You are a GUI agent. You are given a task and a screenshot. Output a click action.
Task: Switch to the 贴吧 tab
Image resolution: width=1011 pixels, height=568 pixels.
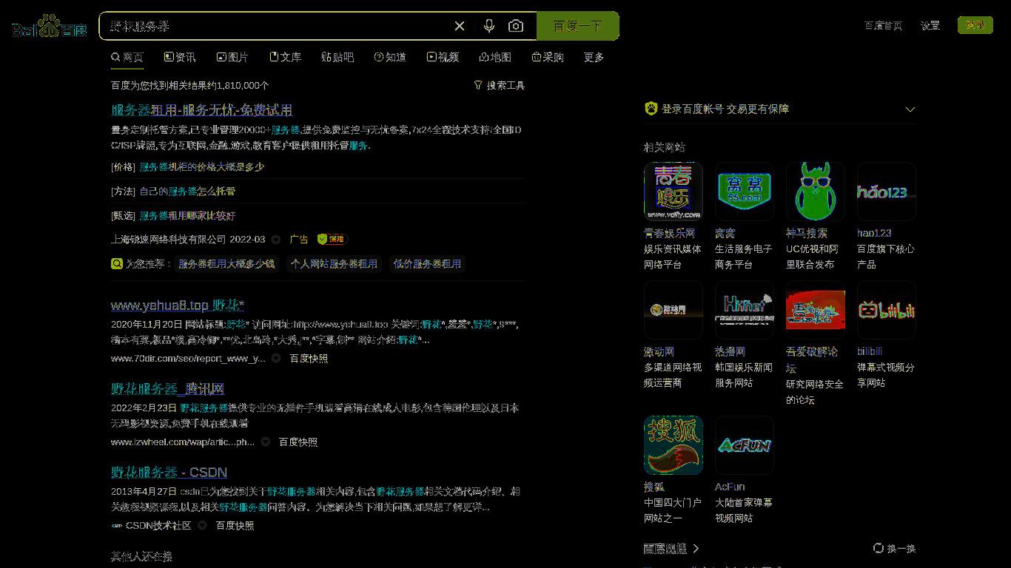[x=337, y=57]
